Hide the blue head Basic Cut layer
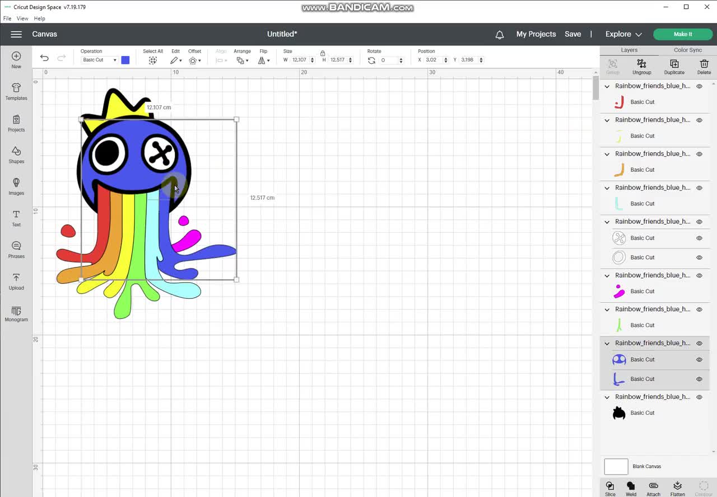Screen dimensions: 717x497 699,360
